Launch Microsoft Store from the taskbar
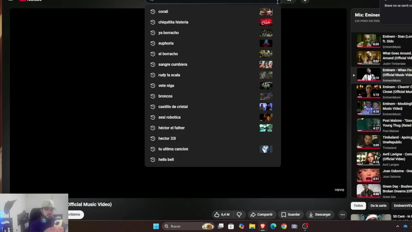Viewport: 412px width, 232px height. 231,226
